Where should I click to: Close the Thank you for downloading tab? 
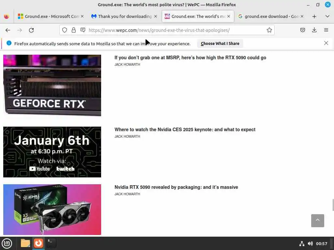pos(156,16)
